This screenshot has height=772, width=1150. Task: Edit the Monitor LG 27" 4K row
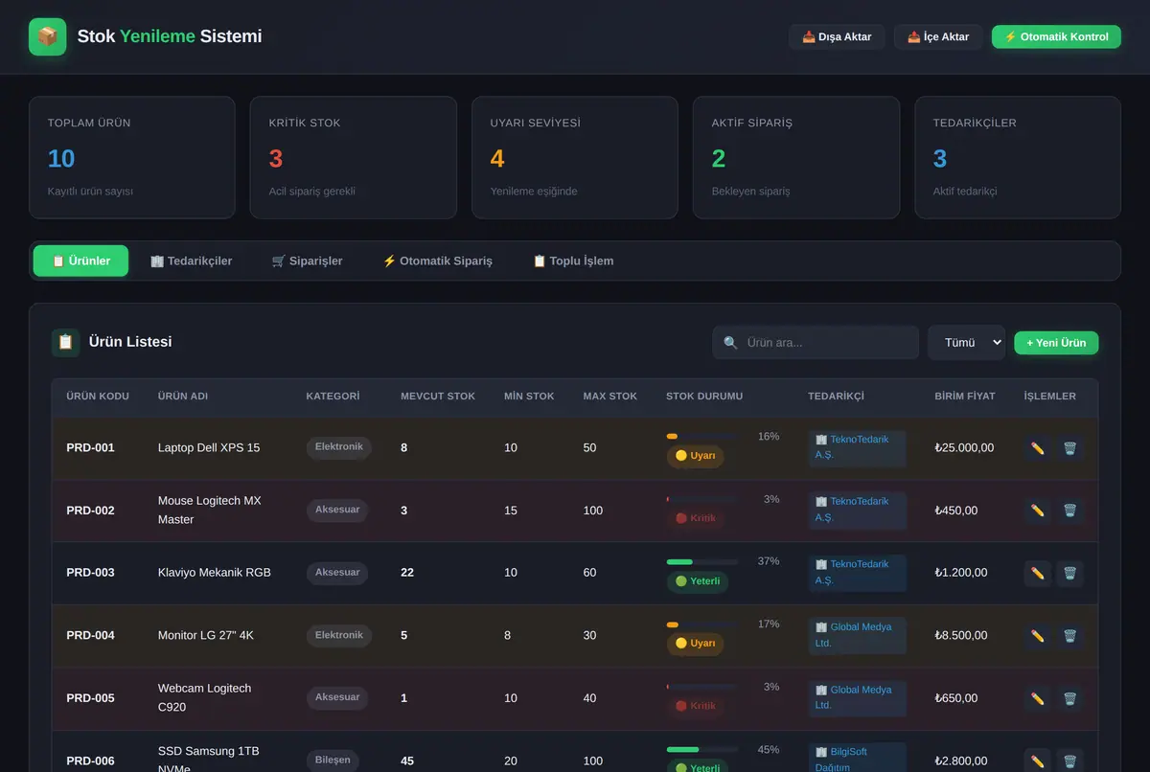(x=1037, y=636)
